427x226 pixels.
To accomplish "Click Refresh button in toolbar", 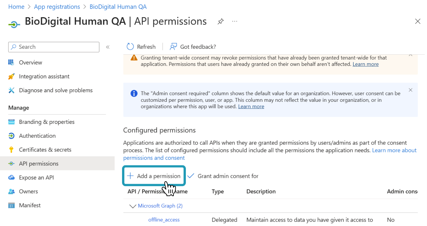I will click(x=141, y=47).
